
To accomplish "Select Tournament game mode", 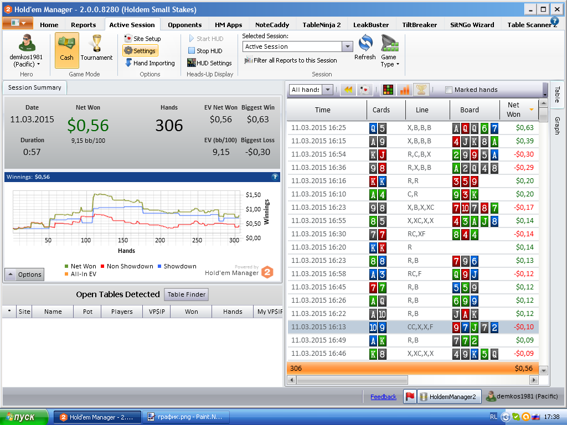I will tap(96, 48).
